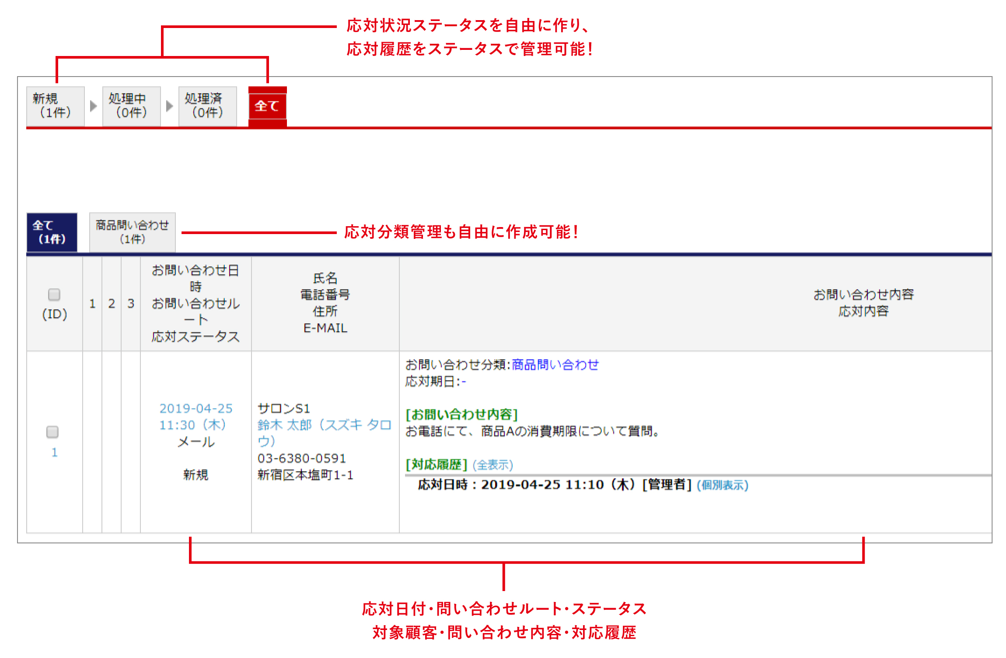Open inquiry ID link 1

click(54, 452)
